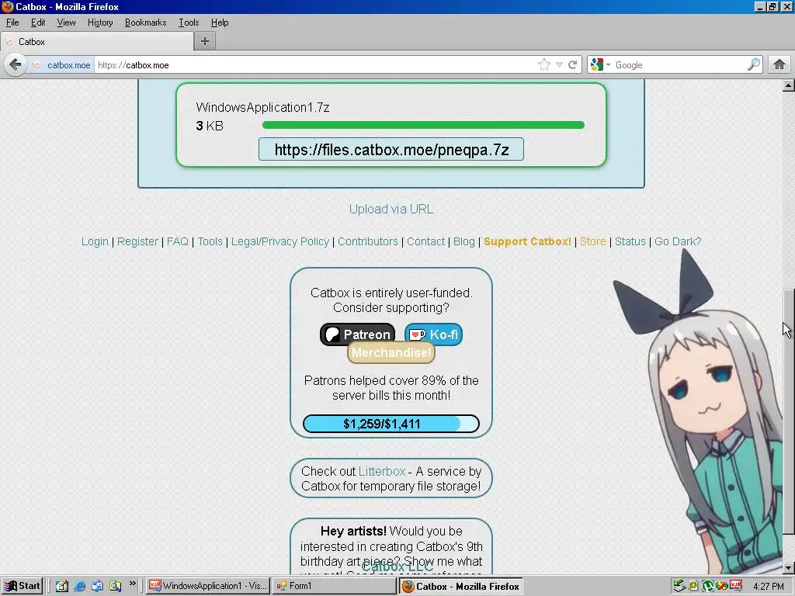Viewport: 795px width, 596px height.
Task: Open the Legal/Privacy Policy link
Action: pyautogui.click(x=279, y=242)
